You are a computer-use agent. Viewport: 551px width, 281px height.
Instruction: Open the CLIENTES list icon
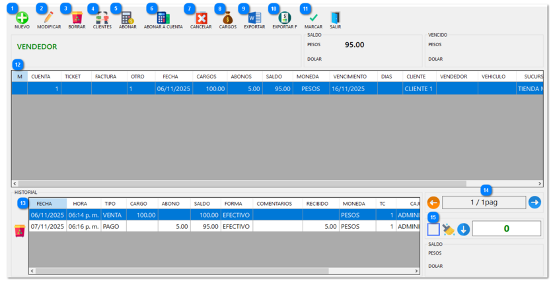(102, 18)
